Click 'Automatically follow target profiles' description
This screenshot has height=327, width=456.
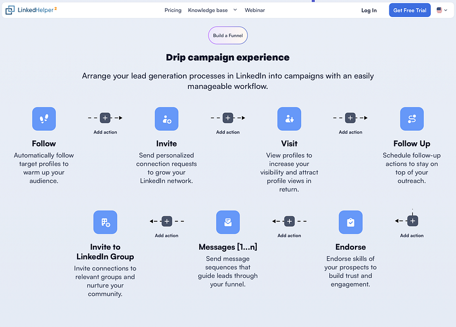[x=44, y=168]
